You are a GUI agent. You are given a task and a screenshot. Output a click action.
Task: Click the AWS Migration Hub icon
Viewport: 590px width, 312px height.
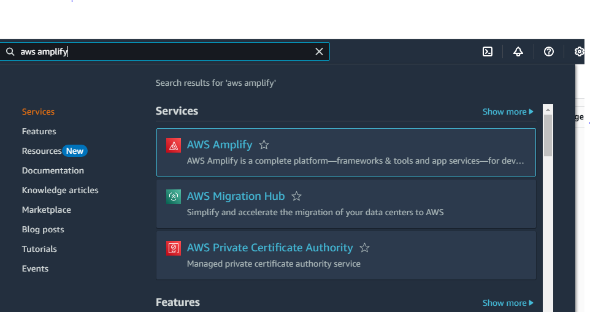point(174,197)
